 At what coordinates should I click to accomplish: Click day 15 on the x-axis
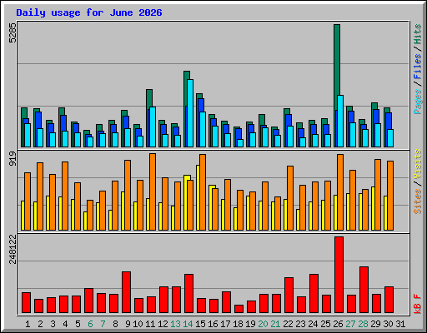(x=200, y=324)
